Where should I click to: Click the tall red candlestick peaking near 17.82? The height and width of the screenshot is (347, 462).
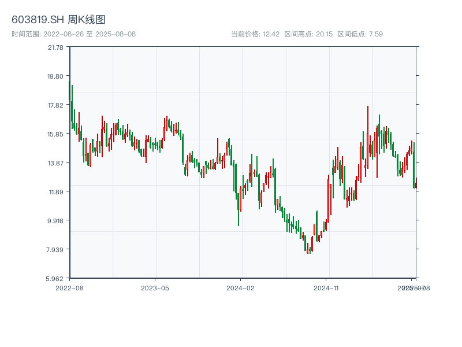(368, 137)
